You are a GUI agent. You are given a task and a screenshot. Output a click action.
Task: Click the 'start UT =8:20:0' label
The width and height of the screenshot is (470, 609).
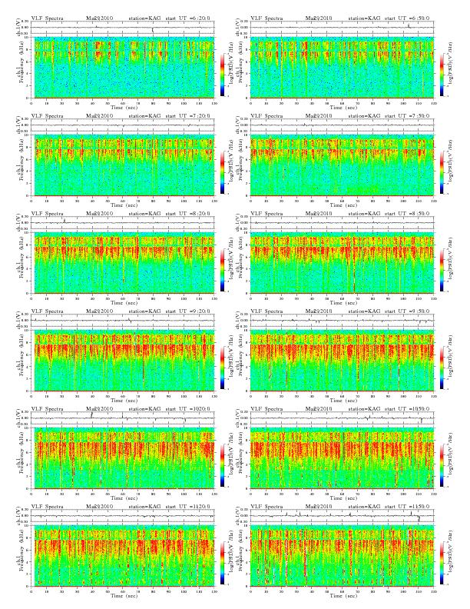(x=187, y=213)
